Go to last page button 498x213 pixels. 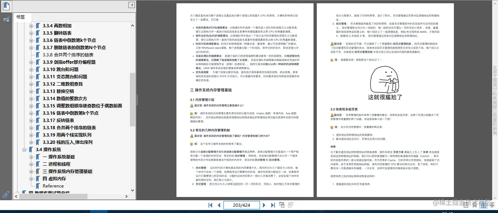273,205
